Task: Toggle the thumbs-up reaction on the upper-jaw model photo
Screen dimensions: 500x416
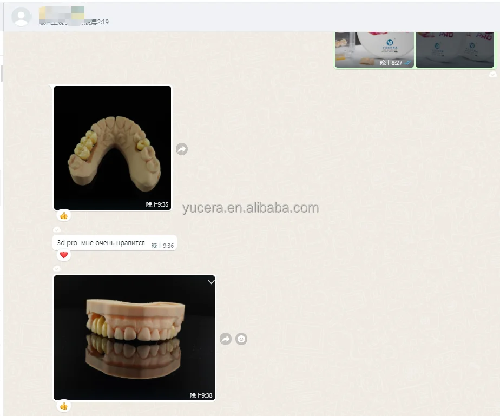Action: pos(63,215)
